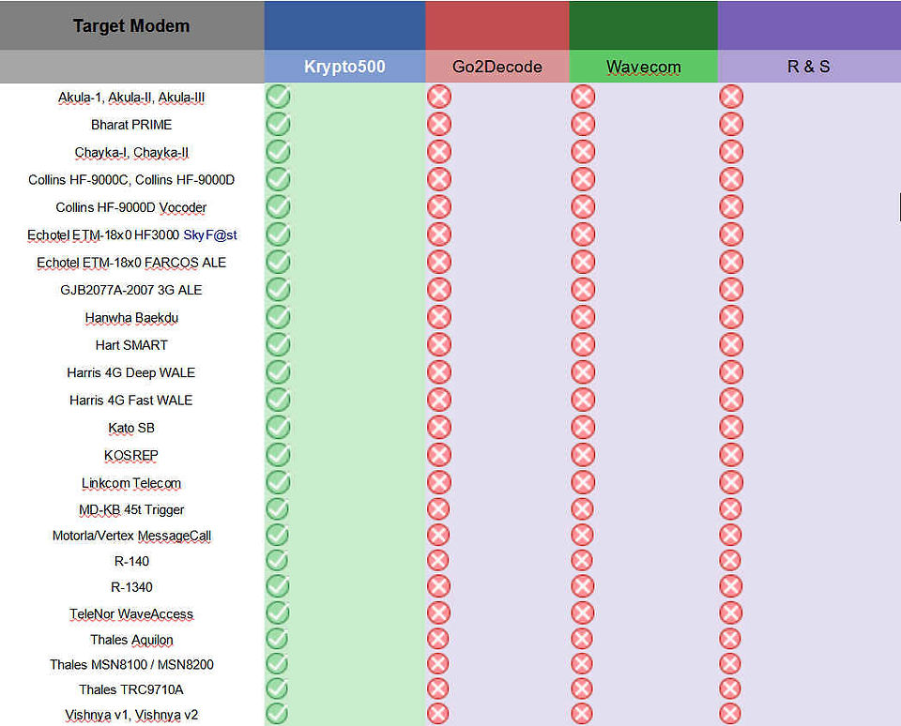
Task: Select the Linkcom Telecom row label
Action: click(131, 483)
